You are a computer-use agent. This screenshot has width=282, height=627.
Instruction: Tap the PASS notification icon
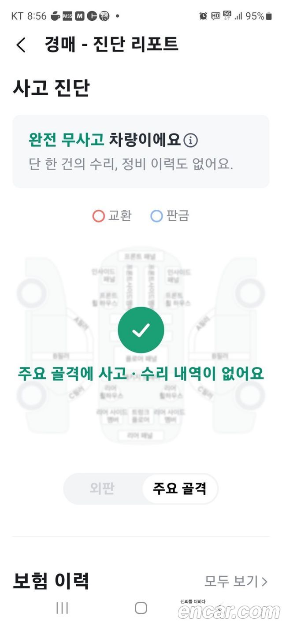pyautogui.click(x=67, y=16)
